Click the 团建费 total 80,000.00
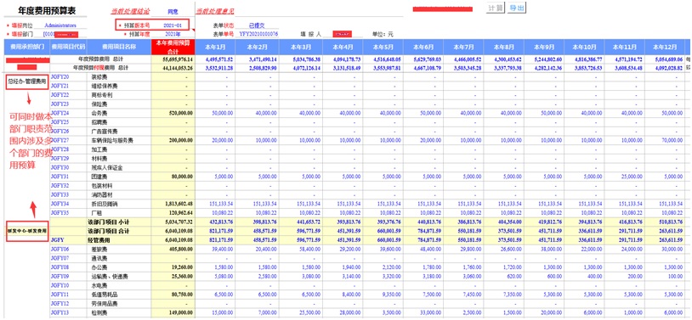This screenshot has height=320, width=692. (182, 177)
